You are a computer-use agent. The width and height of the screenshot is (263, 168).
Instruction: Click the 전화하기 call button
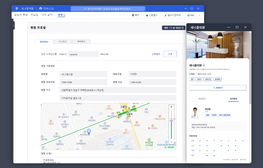pos(218,88)
